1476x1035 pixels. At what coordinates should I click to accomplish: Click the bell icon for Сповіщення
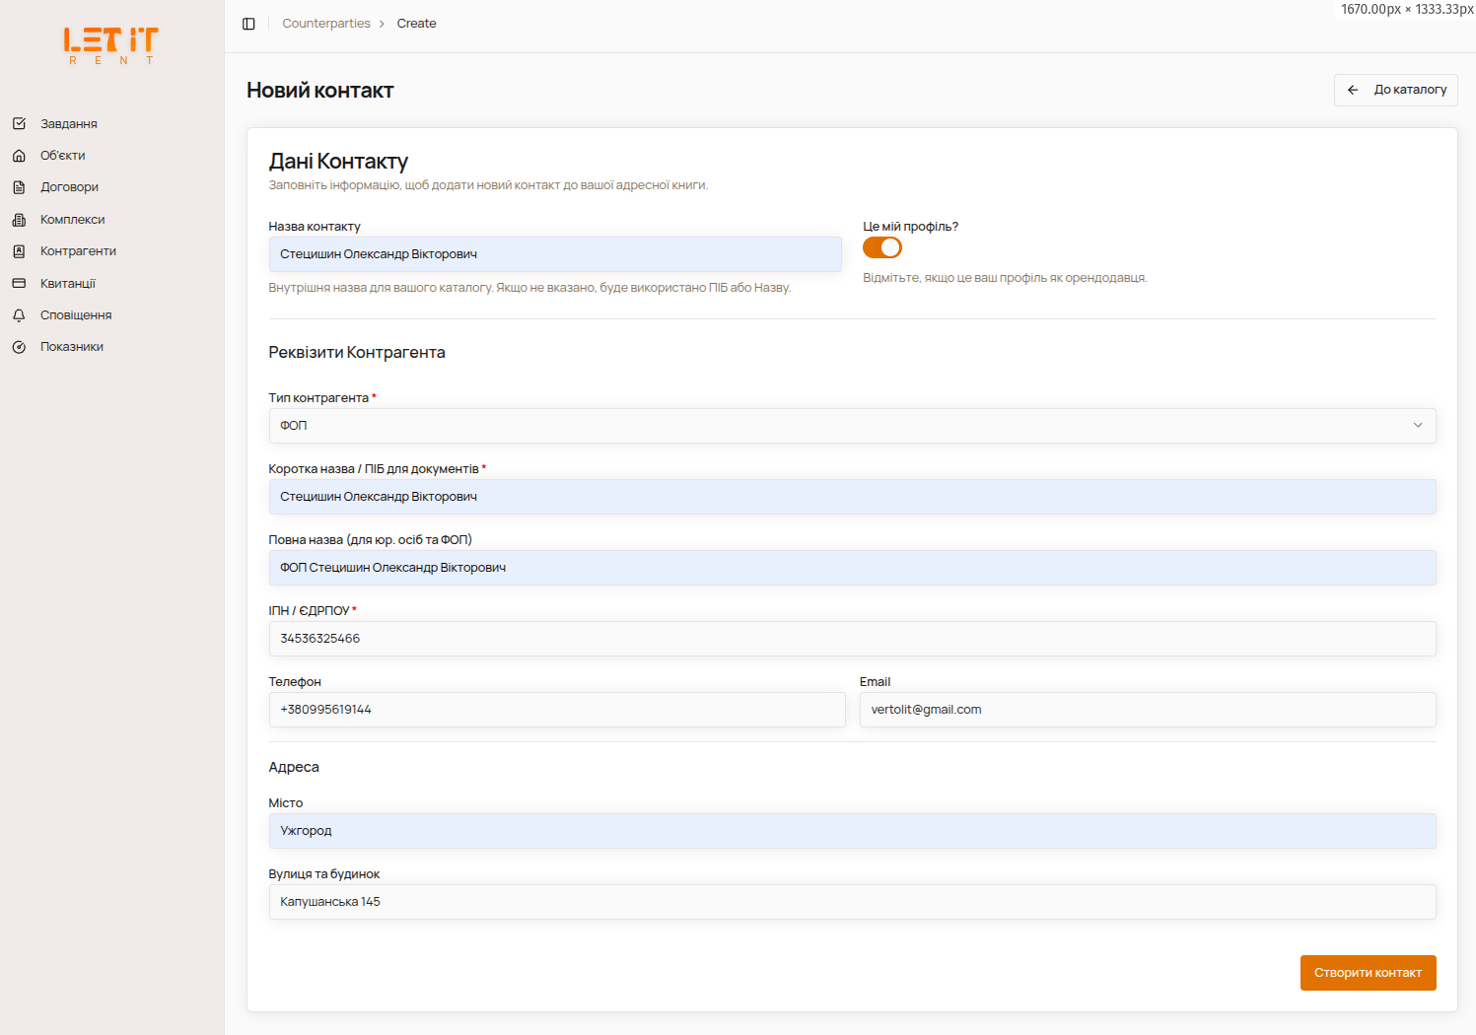[19, 315]
